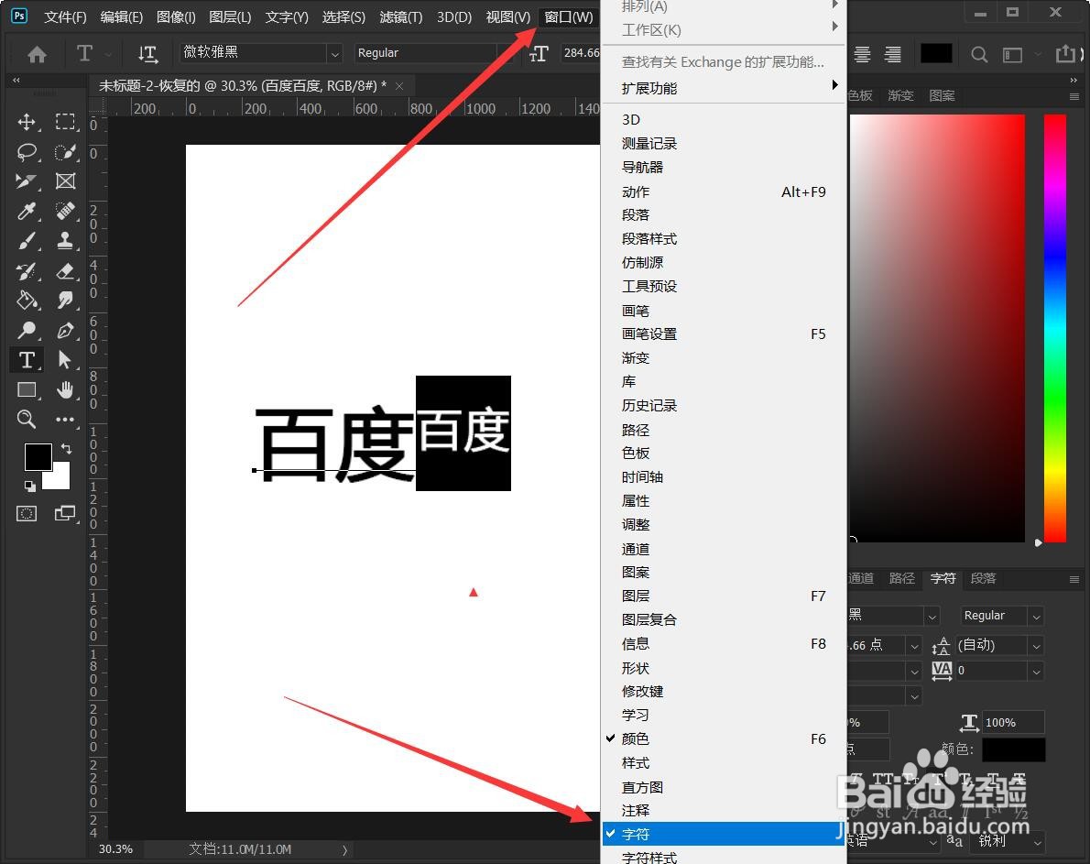Open 文件(F) menu

coord(65,16)
